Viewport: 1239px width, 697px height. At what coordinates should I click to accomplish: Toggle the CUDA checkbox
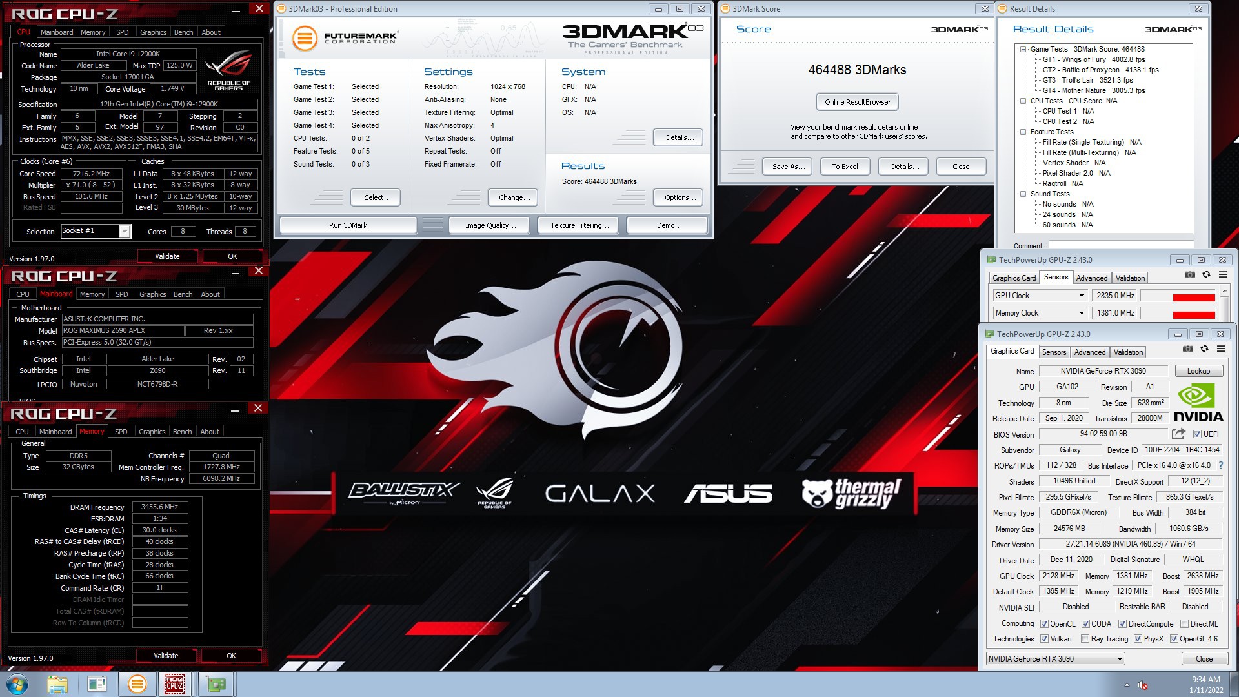click(1085, 624)
